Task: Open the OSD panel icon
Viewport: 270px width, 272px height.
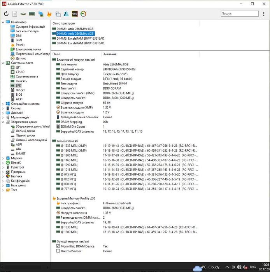Action: click(x=75, y=14)
